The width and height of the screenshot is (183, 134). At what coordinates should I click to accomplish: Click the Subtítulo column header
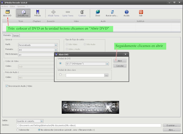click(140, 21)
